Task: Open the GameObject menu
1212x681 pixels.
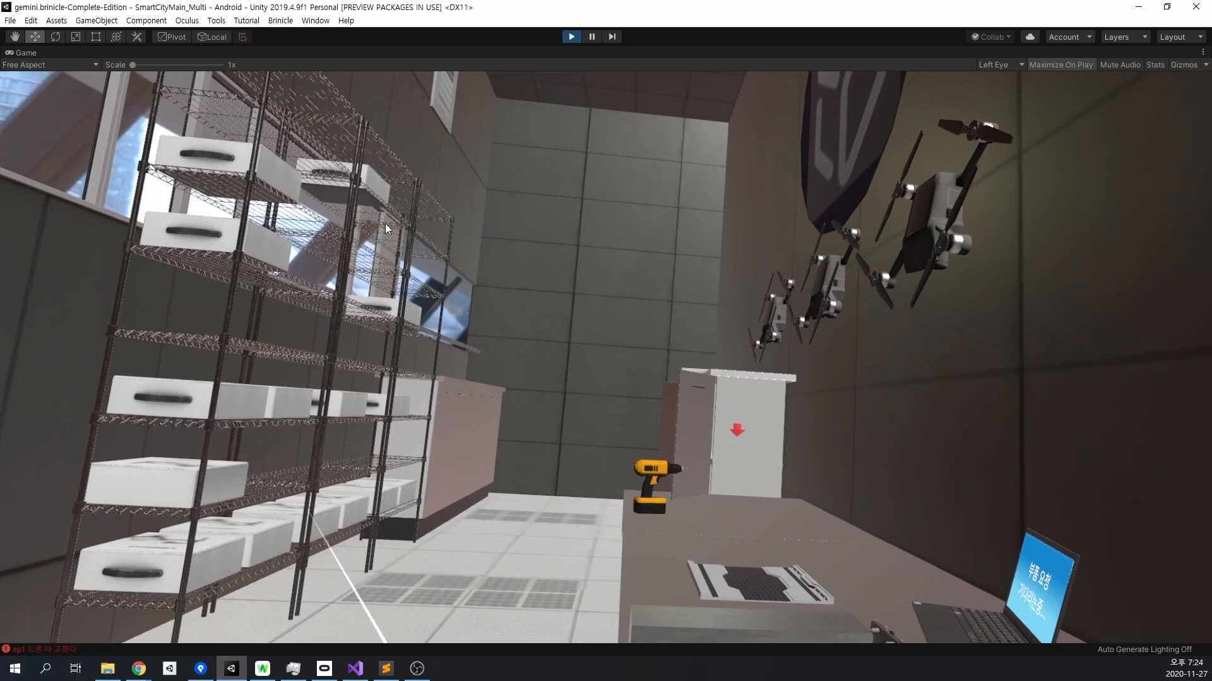Action: (96, 20)
